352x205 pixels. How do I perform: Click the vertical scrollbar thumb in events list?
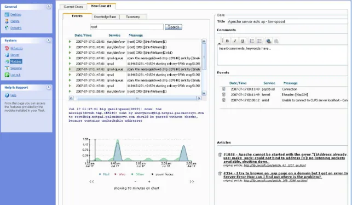click(x=204, y=56)
